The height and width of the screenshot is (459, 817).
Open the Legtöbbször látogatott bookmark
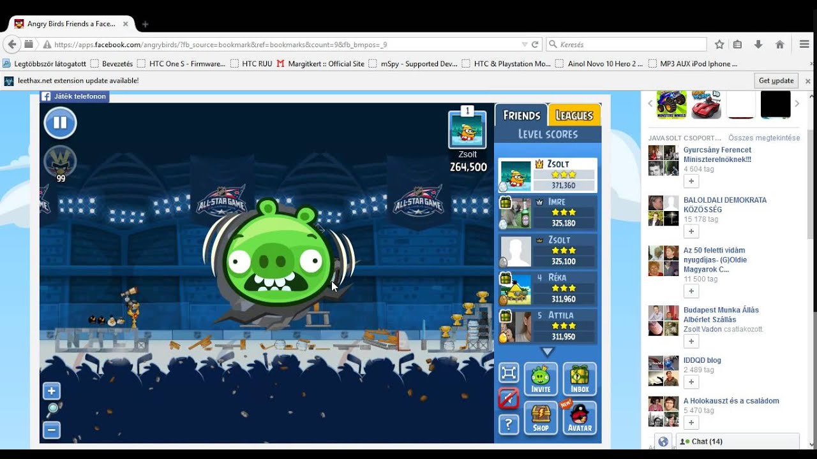pos(44,64)
